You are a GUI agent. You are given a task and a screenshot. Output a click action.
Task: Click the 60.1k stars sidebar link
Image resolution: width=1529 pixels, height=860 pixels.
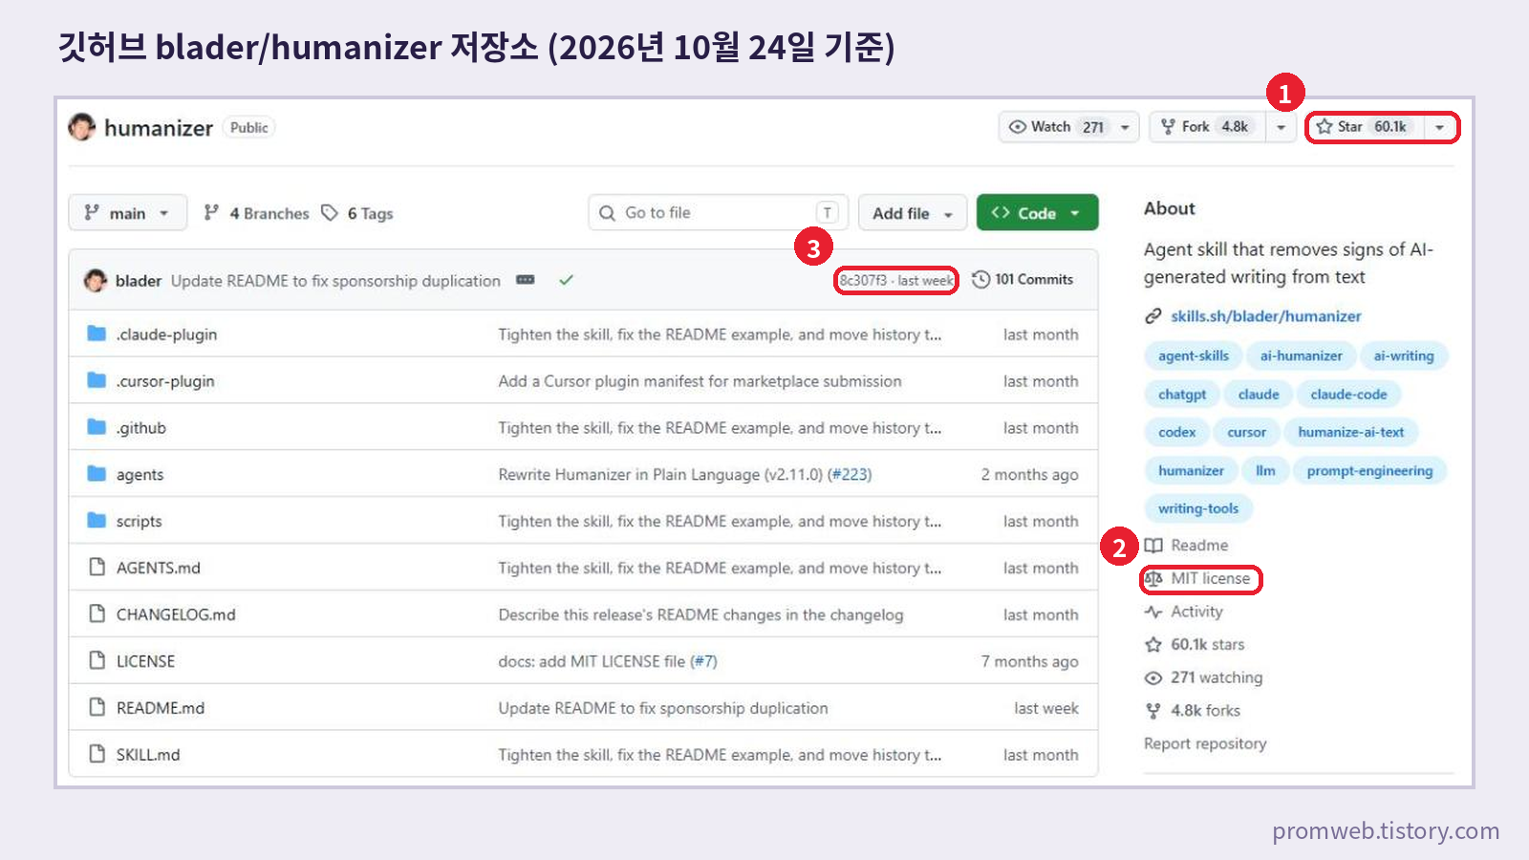pyautogui.click(x=1195, y=645)
